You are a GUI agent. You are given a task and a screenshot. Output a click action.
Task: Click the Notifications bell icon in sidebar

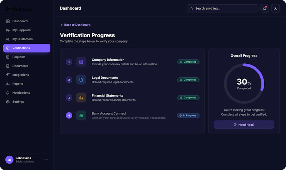pyautogui.click(x=8, y=93)
